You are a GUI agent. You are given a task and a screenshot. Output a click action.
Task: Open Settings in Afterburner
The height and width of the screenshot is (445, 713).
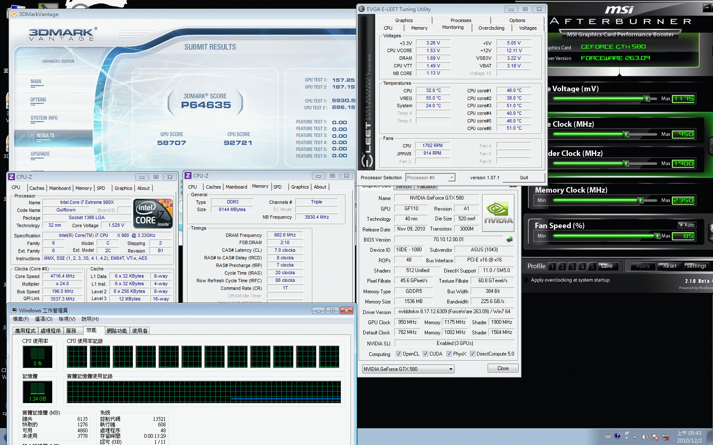tap(696, 266)
